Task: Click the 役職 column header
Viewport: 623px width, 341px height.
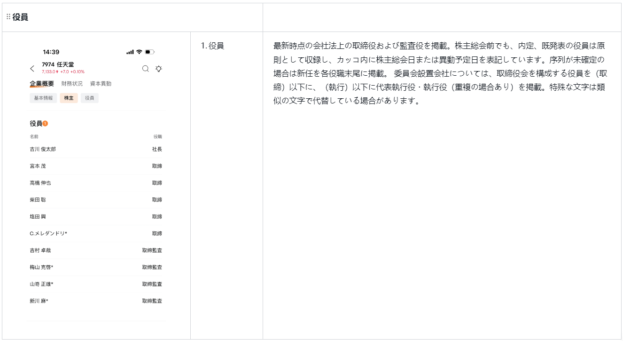Action: [157, 136]
